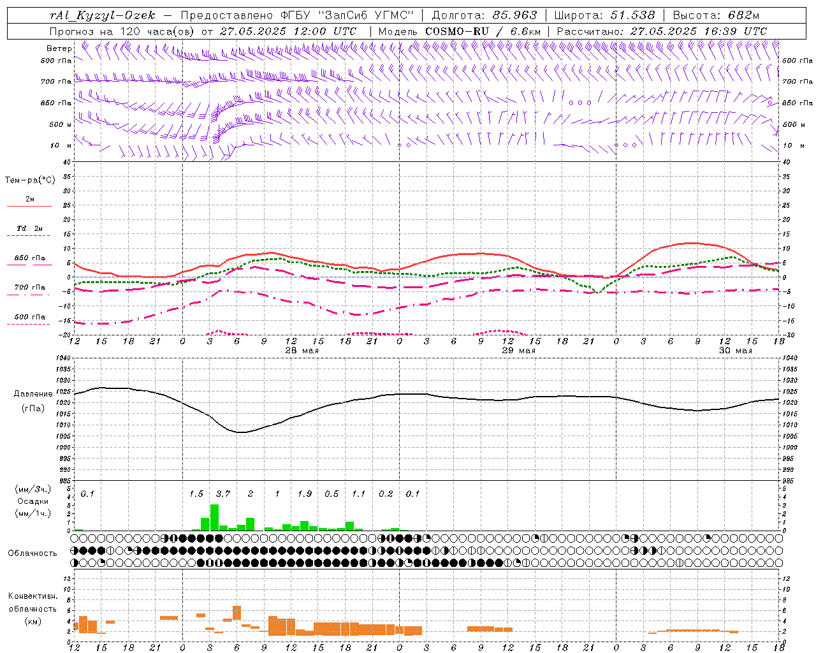Image resolution: width=816 pixels, height=653 pixels.
Task: Click the elevation text Высота: 682м
Action: (716, 15)
